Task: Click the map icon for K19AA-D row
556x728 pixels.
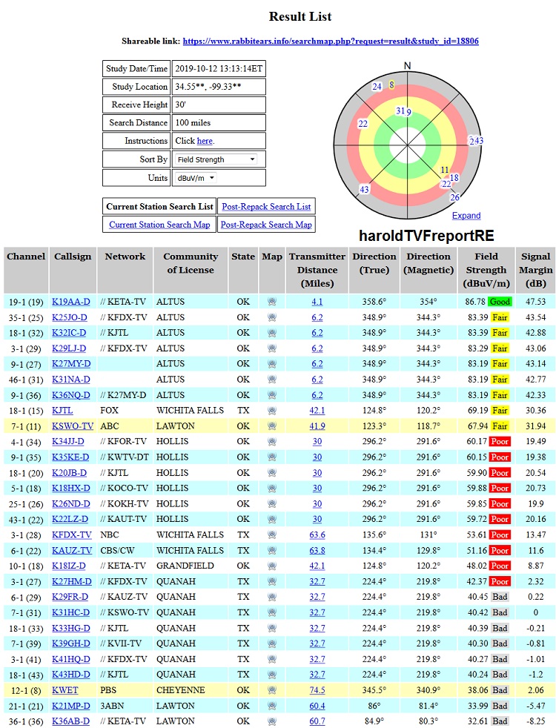Action: point(272,302)
